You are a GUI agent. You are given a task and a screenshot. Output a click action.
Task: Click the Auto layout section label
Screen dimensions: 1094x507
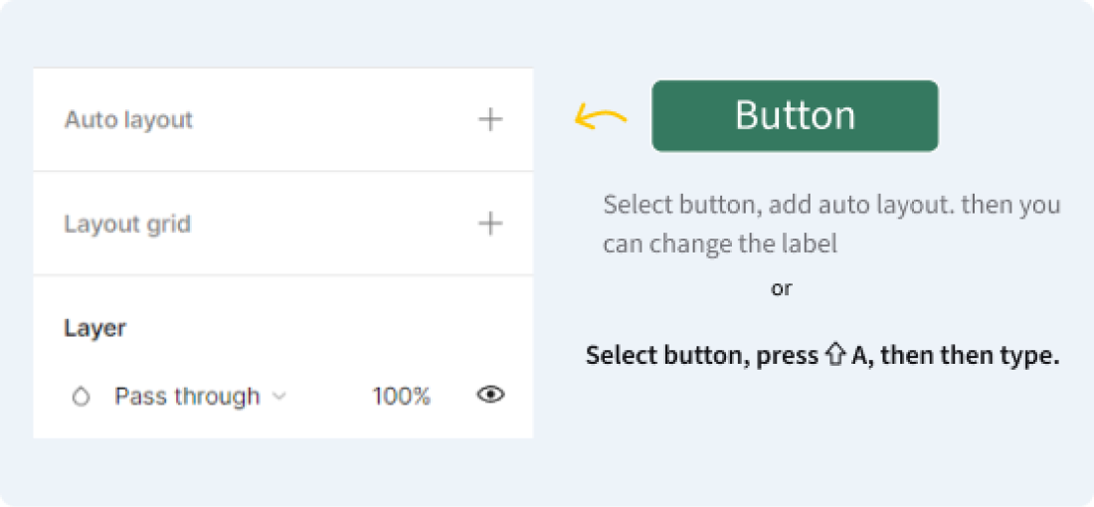[x=128, y=120]
